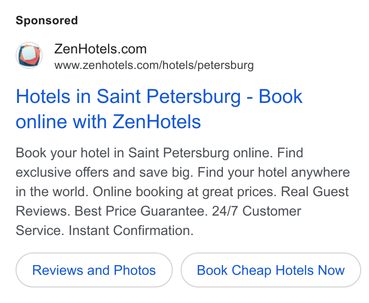Open the Hotels in Saint Petersburg headline

click(x=159, y=109)
